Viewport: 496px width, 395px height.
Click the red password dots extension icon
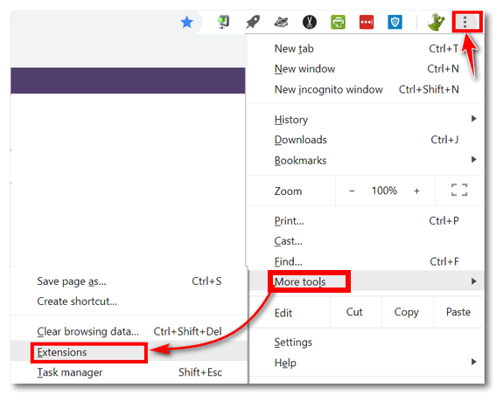point(367,22)
